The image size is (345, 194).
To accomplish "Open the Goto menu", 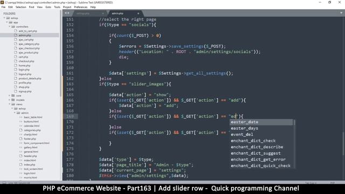I will click(x=48, y=7).
